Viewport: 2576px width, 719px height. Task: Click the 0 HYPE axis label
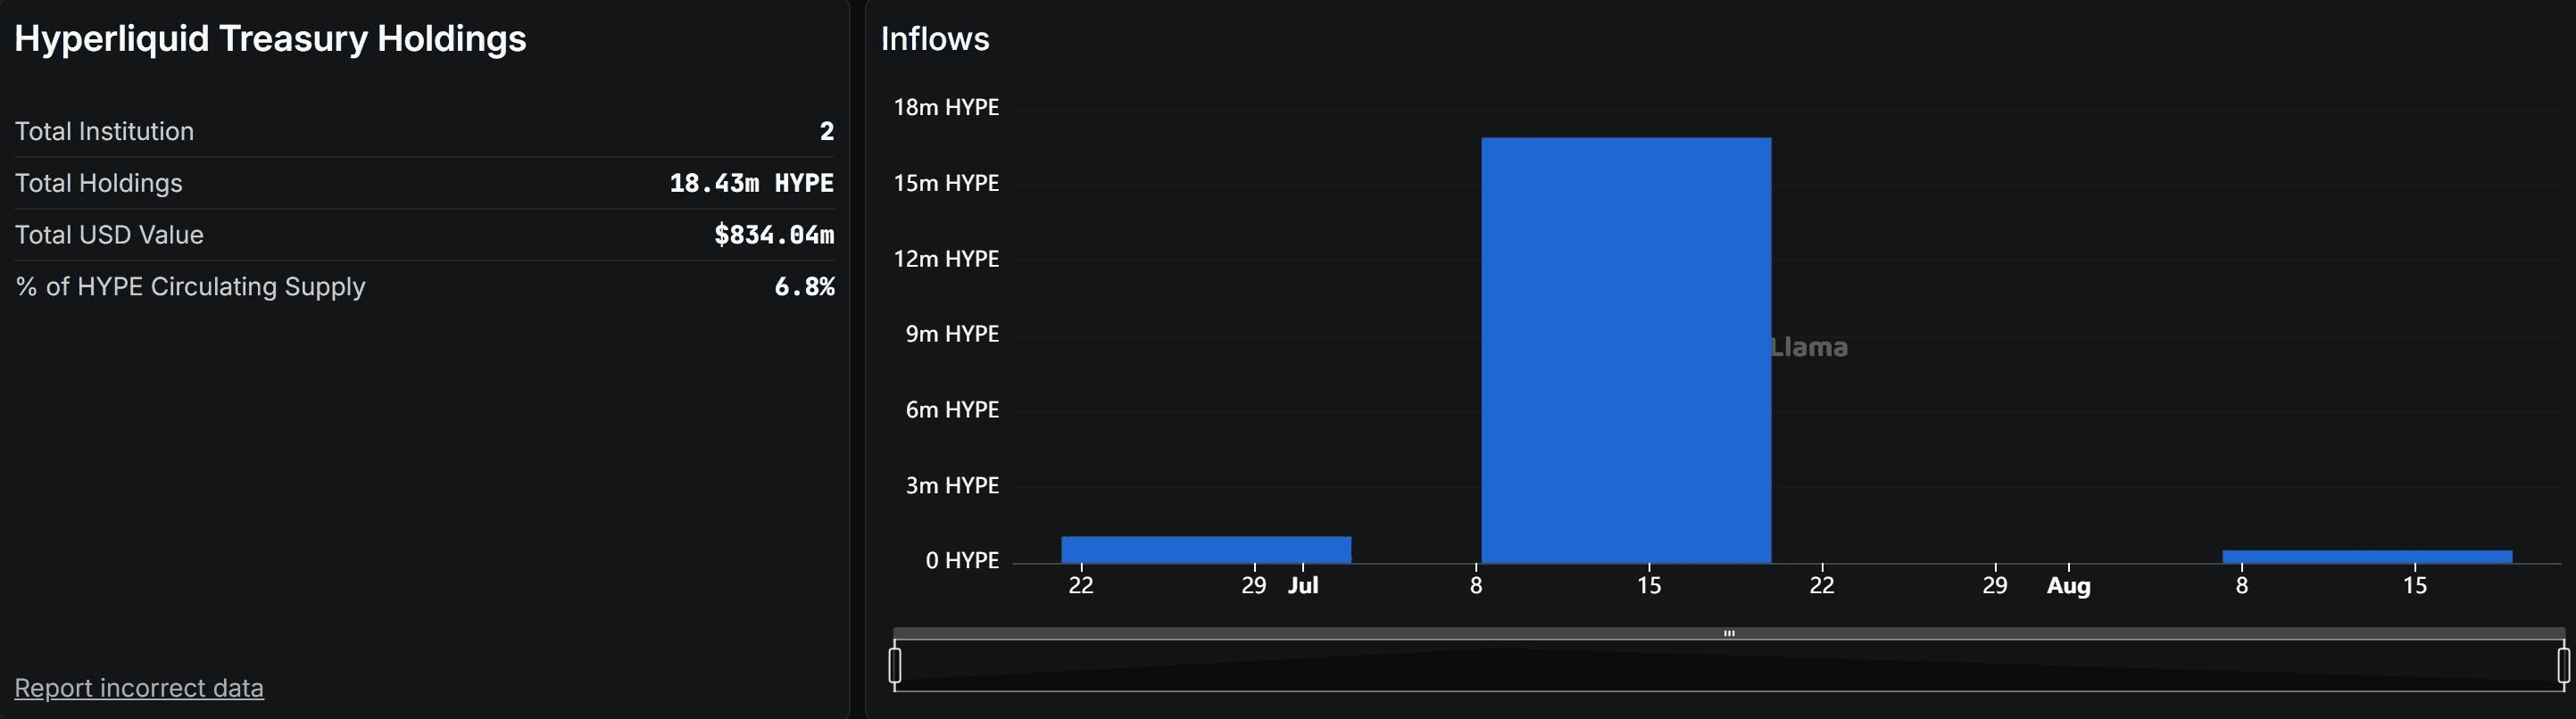pyautogui.click(x=962, y=561)
